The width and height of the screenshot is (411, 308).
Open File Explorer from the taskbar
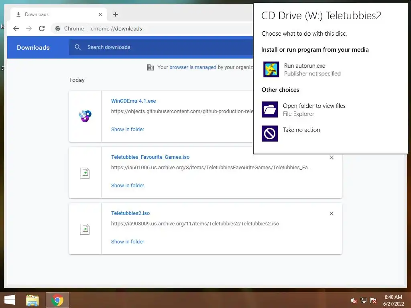click(x=33, y=300)
